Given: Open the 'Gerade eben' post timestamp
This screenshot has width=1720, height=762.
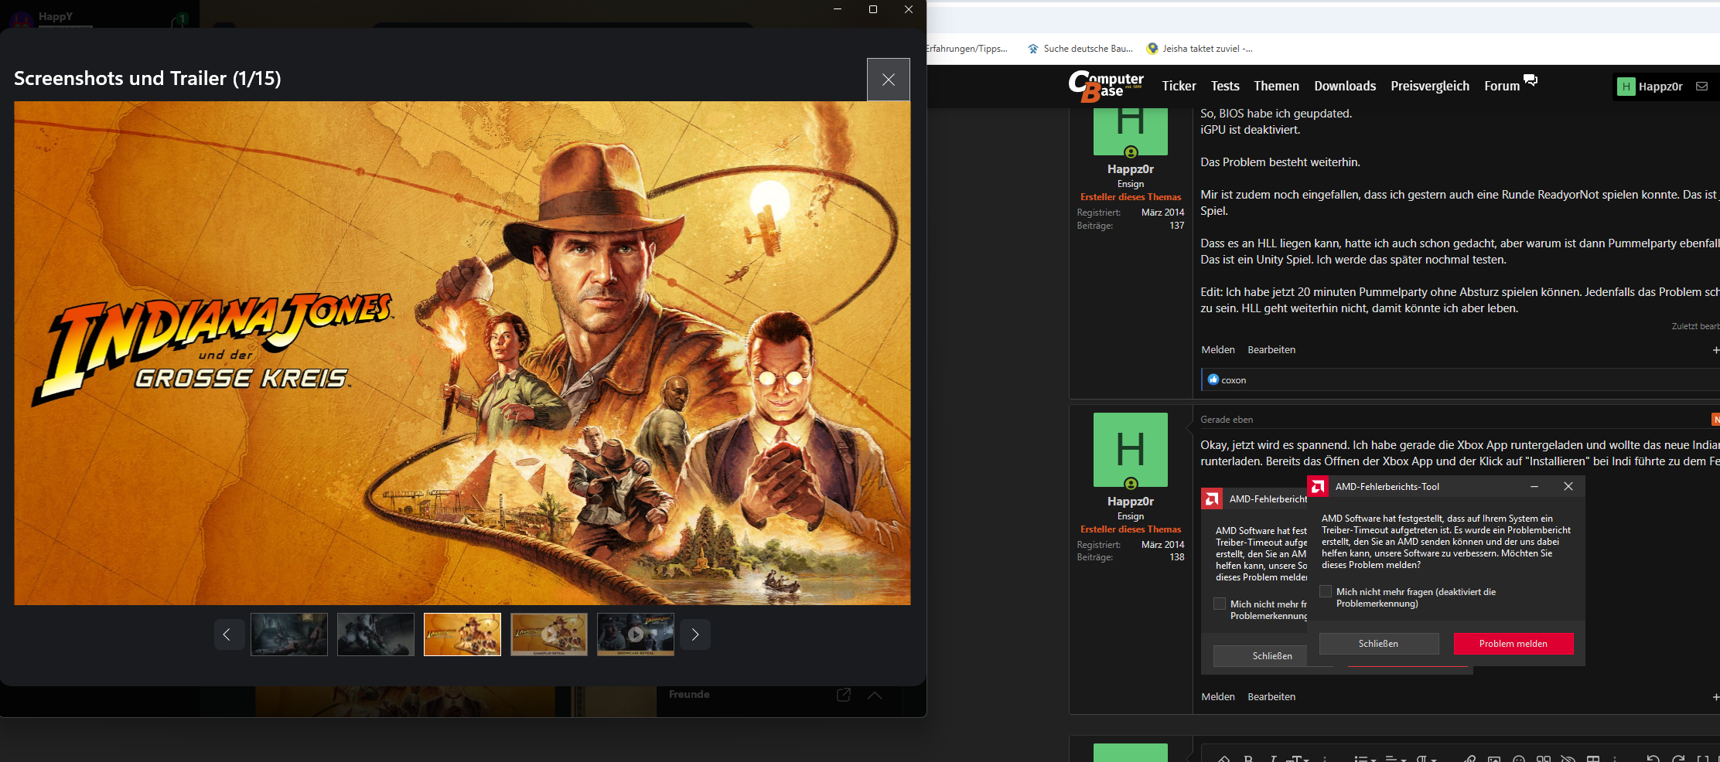Looking at the screenshot, I should (x=1227, y=420).
